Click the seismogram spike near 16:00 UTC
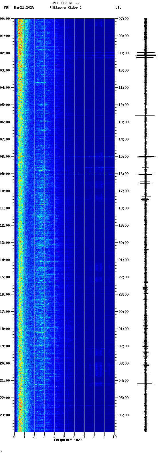The image size is (158, 455). [146, 174]
